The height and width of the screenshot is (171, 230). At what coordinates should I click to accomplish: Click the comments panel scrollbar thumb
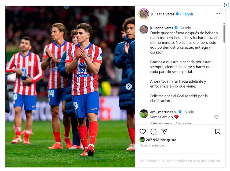coord(224,34)
